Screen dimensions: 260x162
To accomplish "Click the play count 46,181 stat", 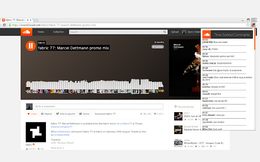I will (146, 114).
